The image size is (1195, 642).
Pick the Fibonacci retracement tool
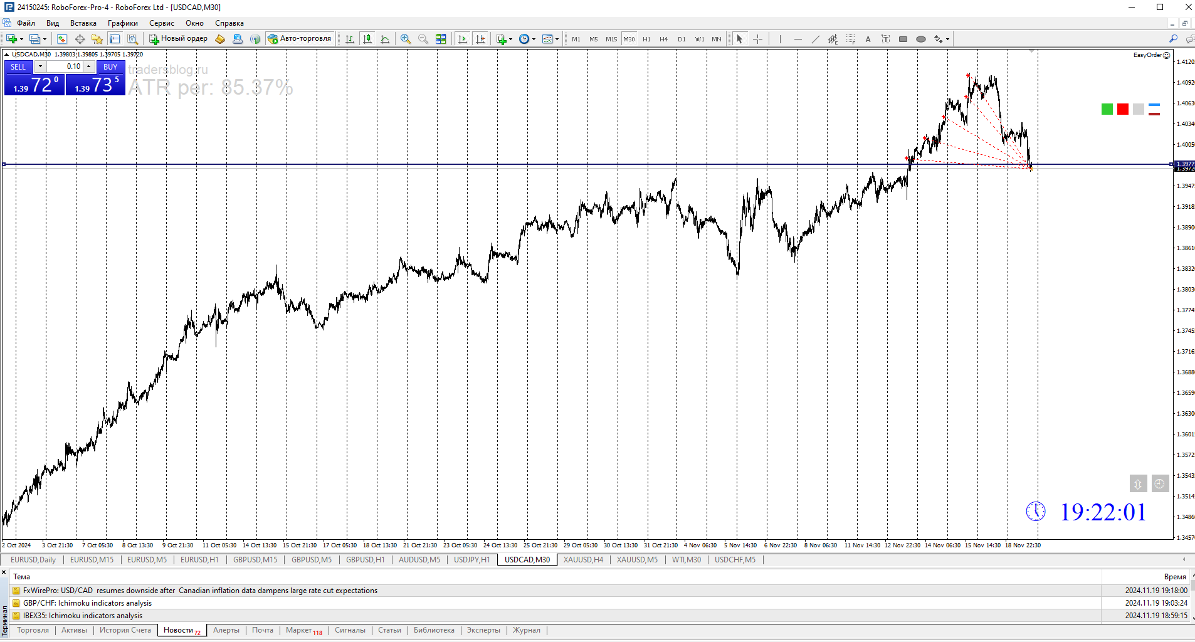(x=850, y=39)
